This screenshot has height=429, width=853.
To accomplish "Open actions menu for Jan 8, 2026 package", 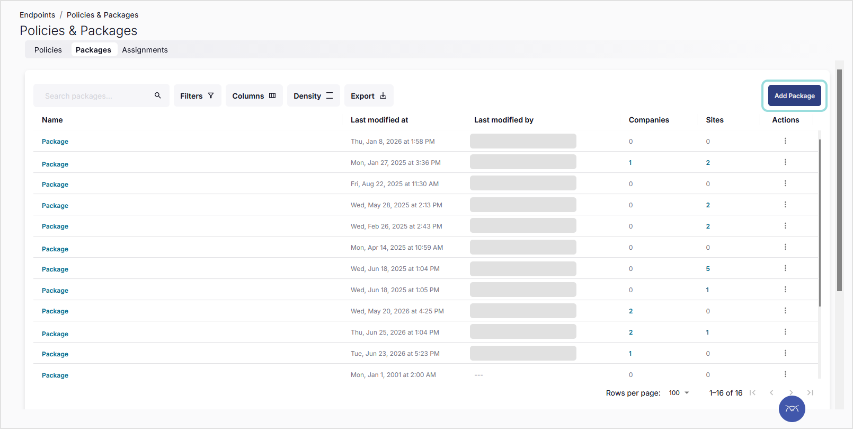I will [785, 141].
